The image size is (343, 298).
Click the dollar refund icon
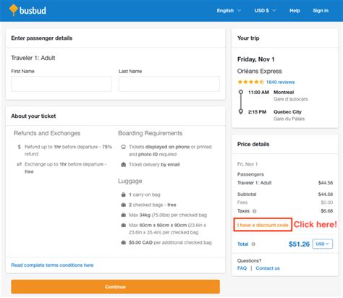[20, 147]
